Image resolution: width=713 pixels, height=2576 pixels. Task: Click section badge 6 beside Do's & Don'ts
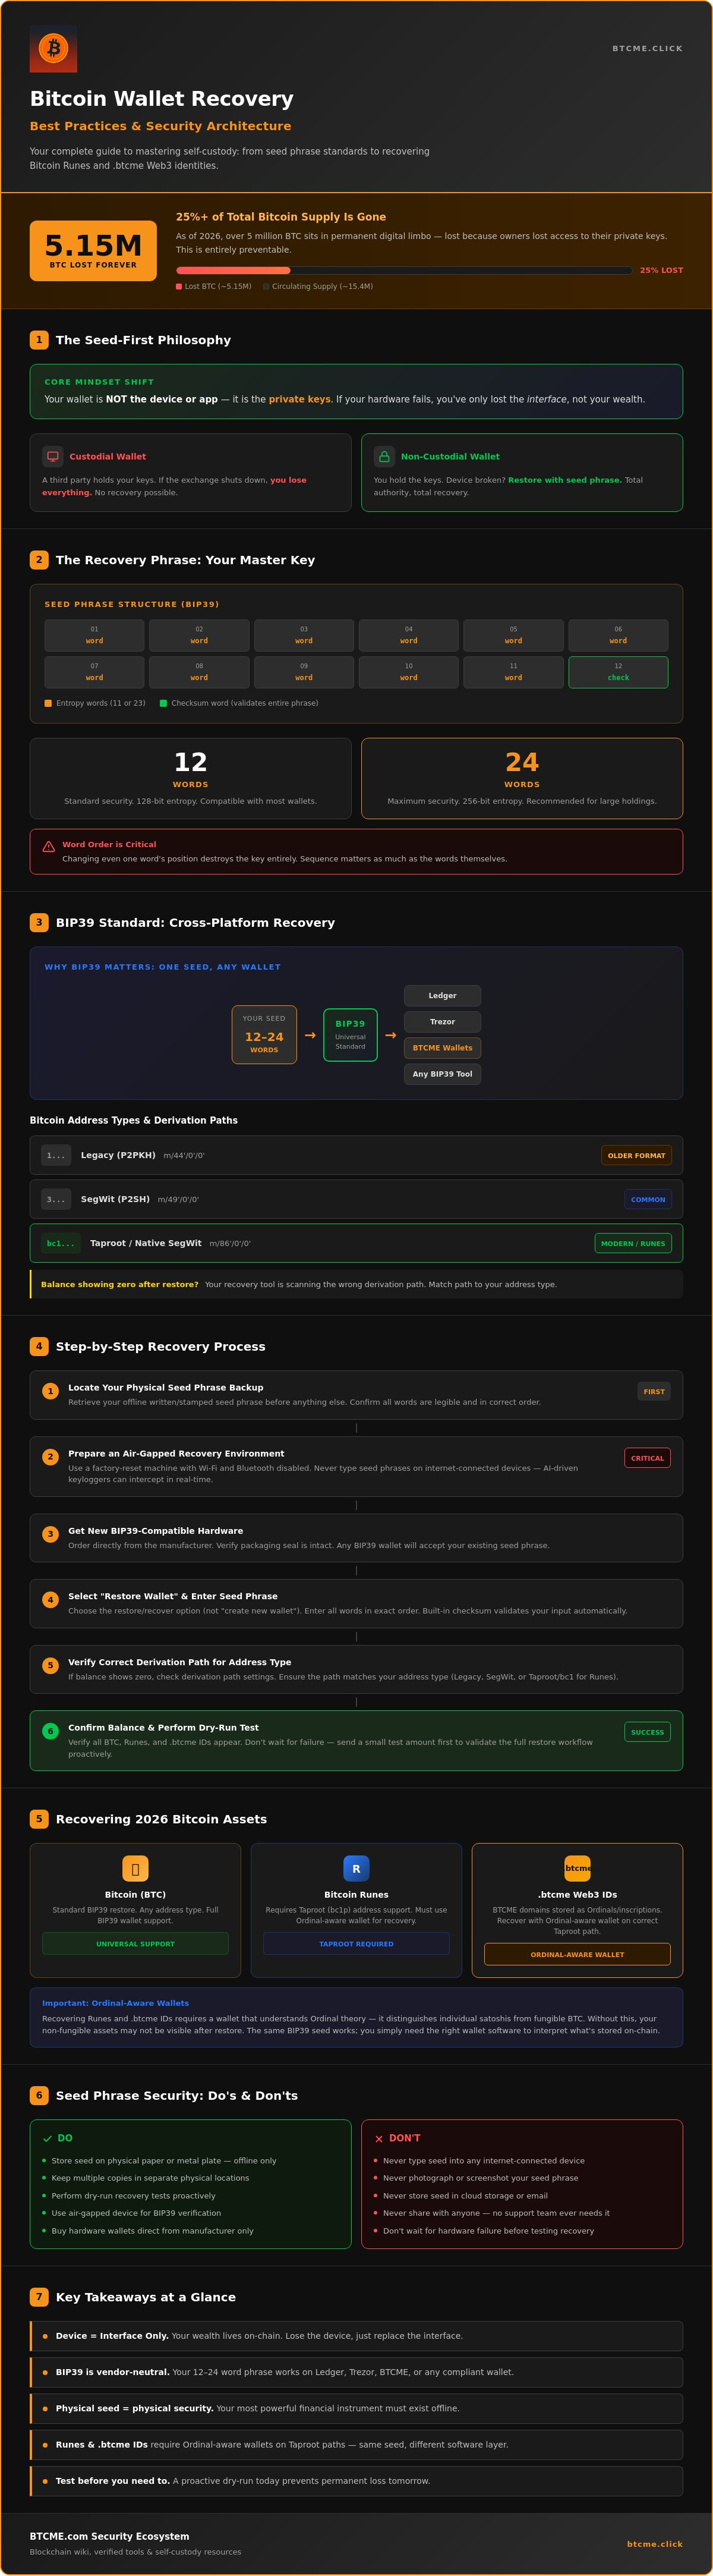[39, 2095]
